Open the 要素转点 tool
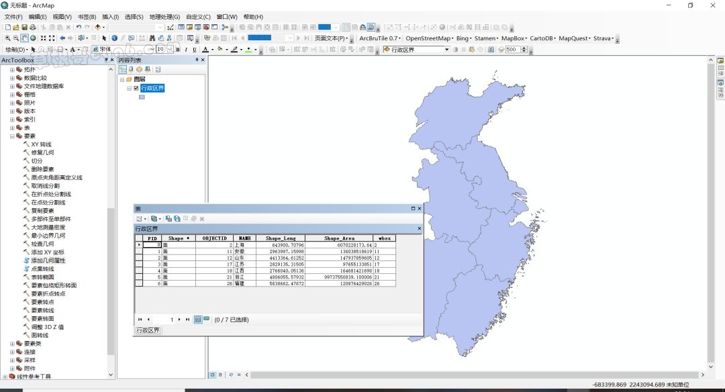 coord(42,302)
